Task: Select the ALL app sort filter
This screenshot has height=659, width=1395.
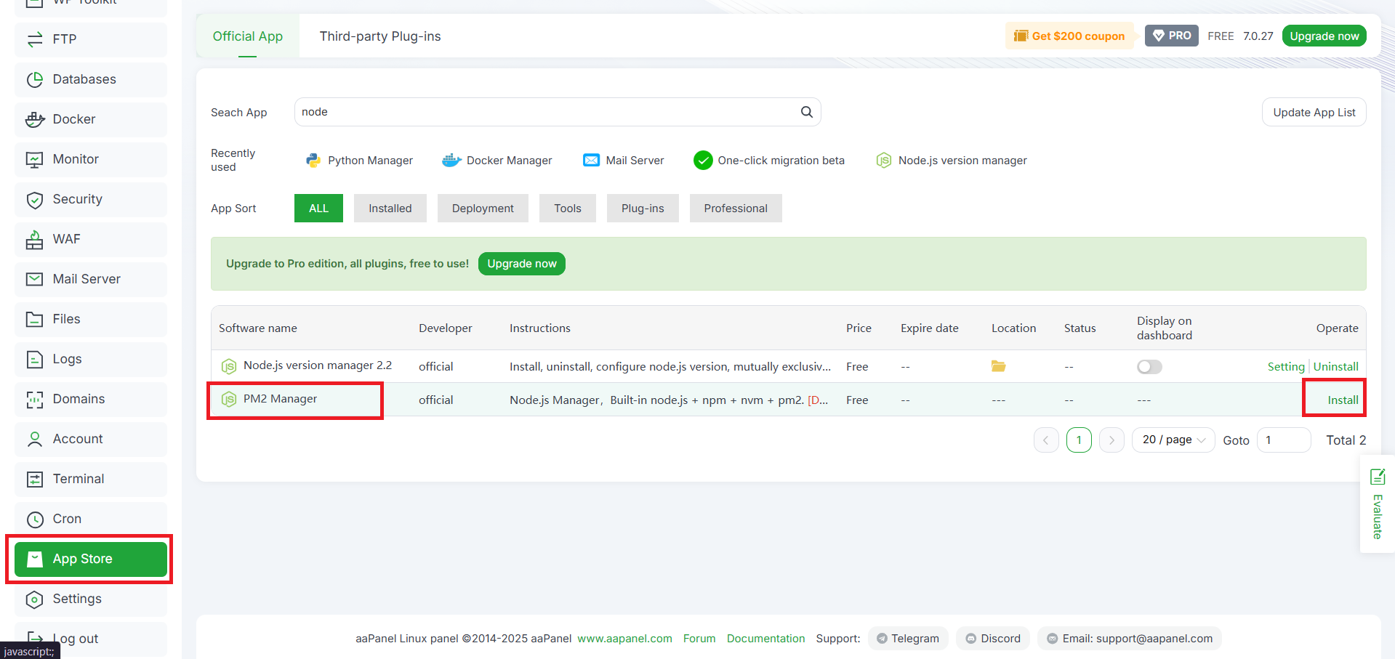Action: coord(318,209)
